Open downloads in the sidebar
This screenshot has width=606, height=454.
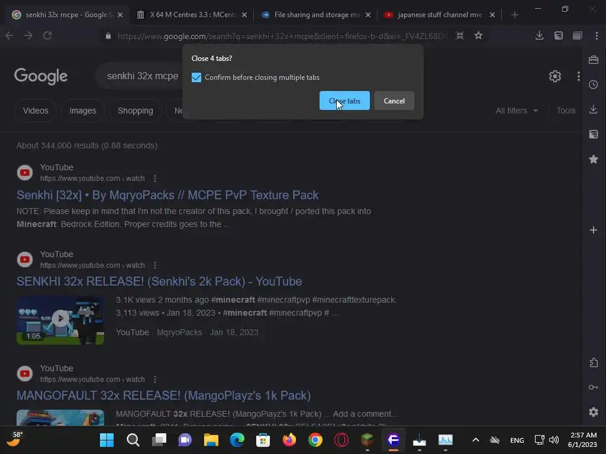(594, 109)
